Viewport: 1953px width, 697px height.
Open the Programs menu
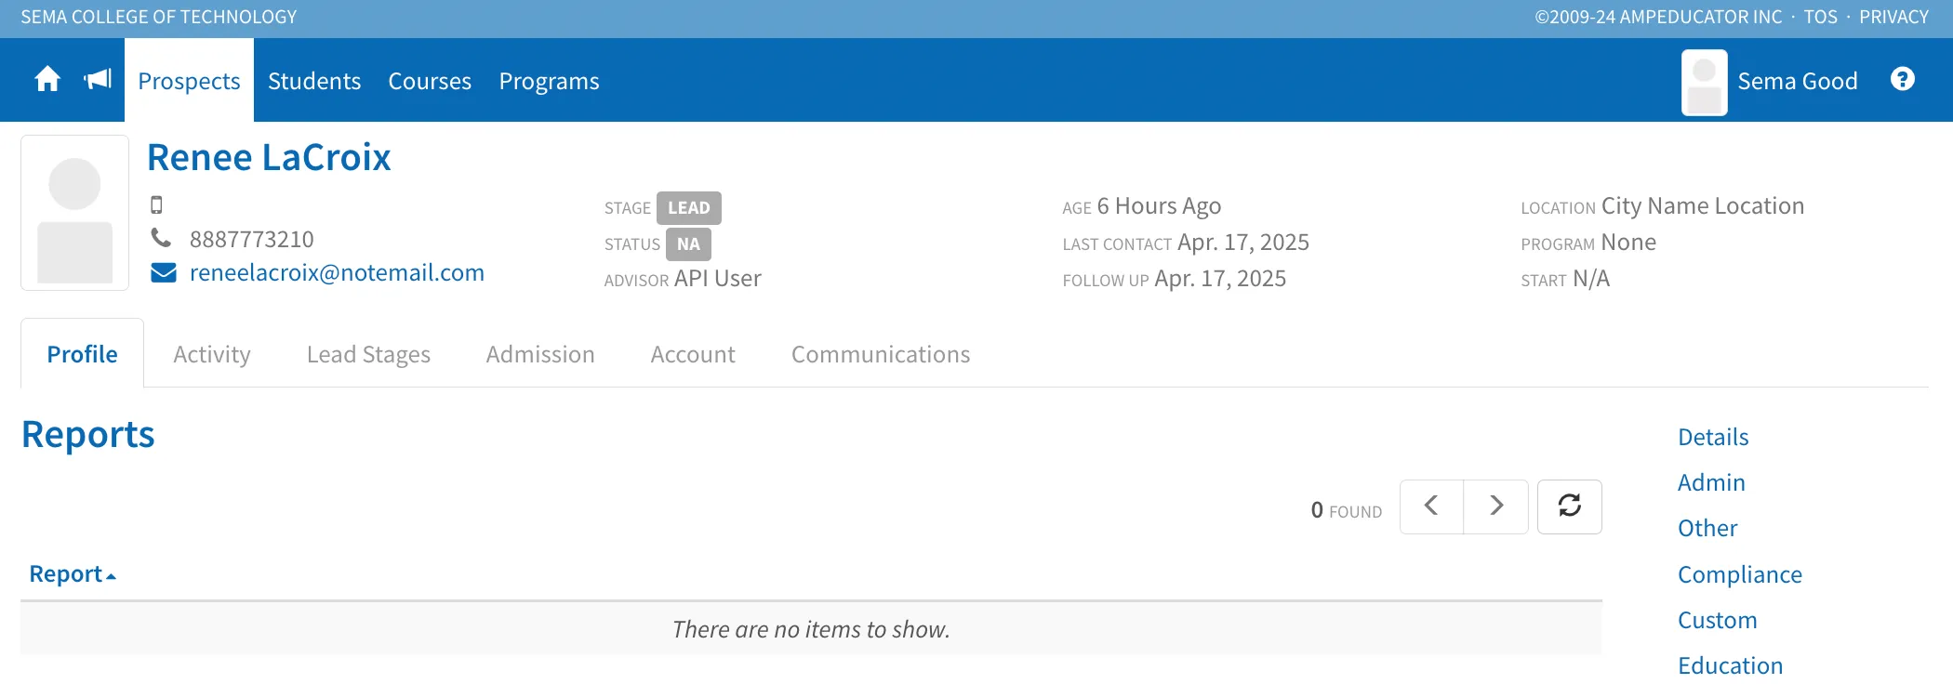550,81
